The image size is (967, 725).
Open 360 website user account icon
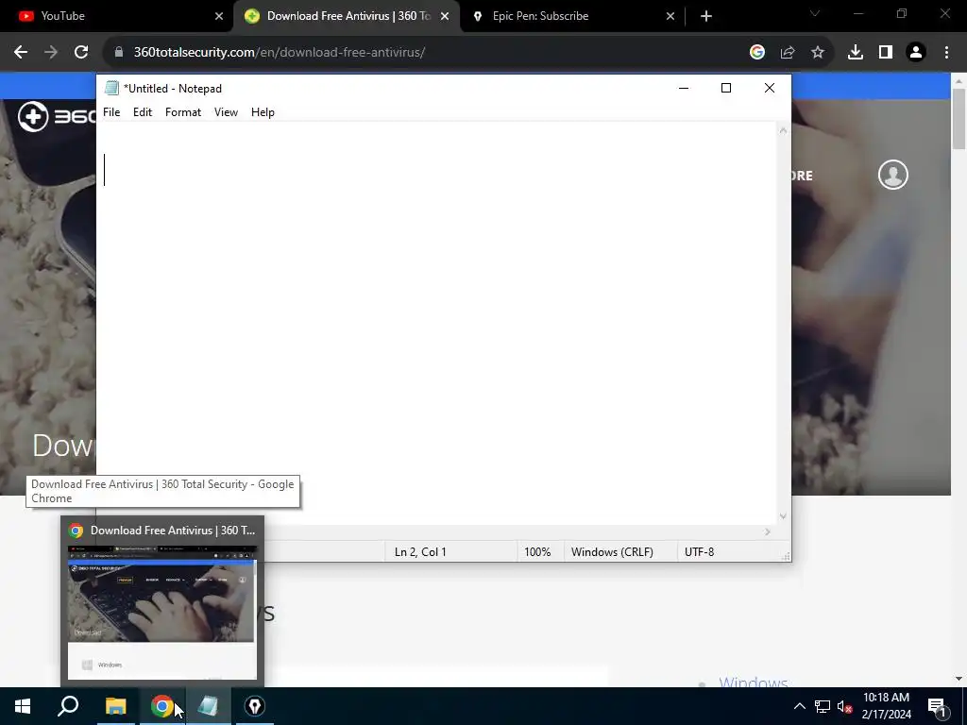click(x=893, y=175)
